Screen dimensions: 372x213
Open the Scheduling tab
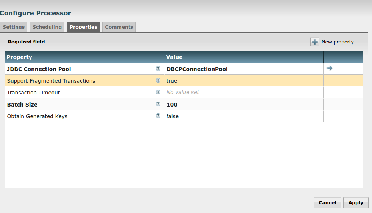(47, 27)
